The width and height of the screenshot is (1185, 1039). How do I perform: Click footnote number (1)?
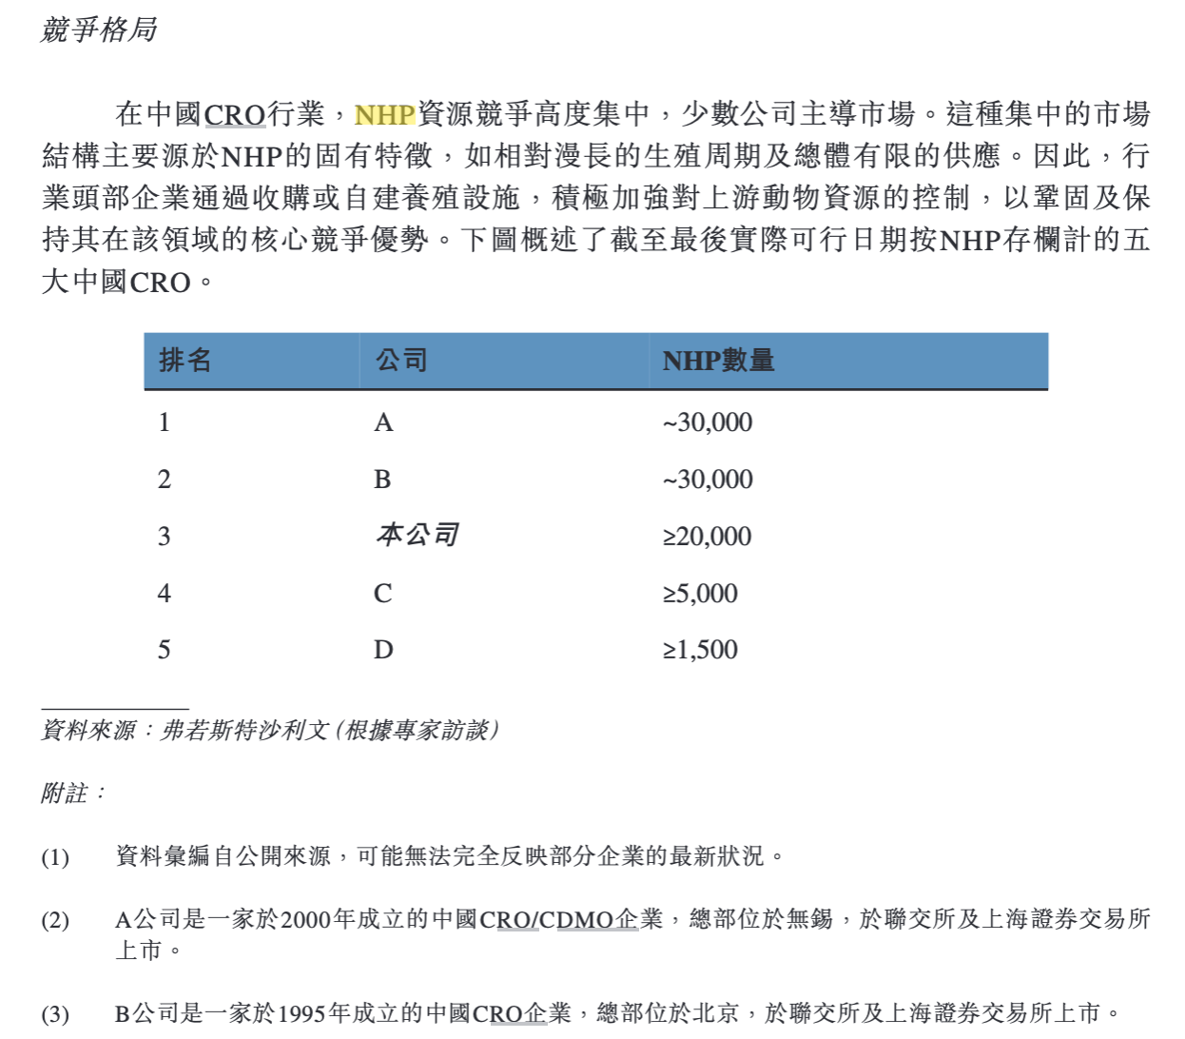(x=55, y=857)
